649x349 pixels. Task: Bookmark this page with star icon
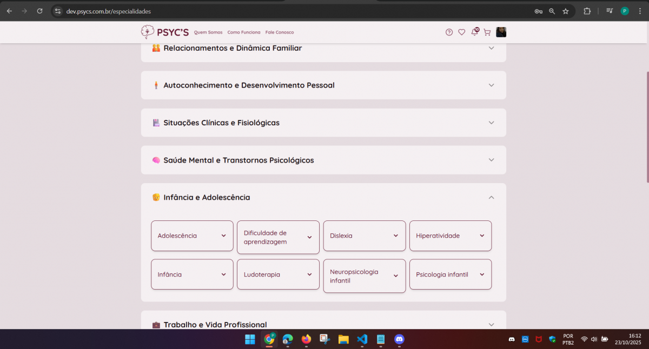coord(566,11)
